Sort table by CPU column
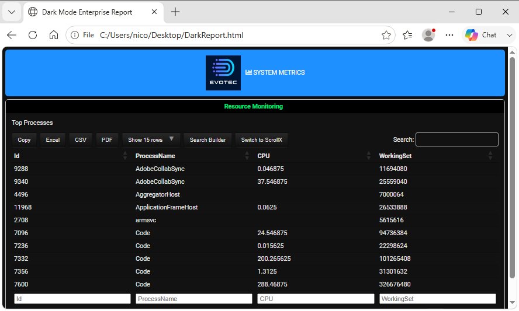 (314, 156)
